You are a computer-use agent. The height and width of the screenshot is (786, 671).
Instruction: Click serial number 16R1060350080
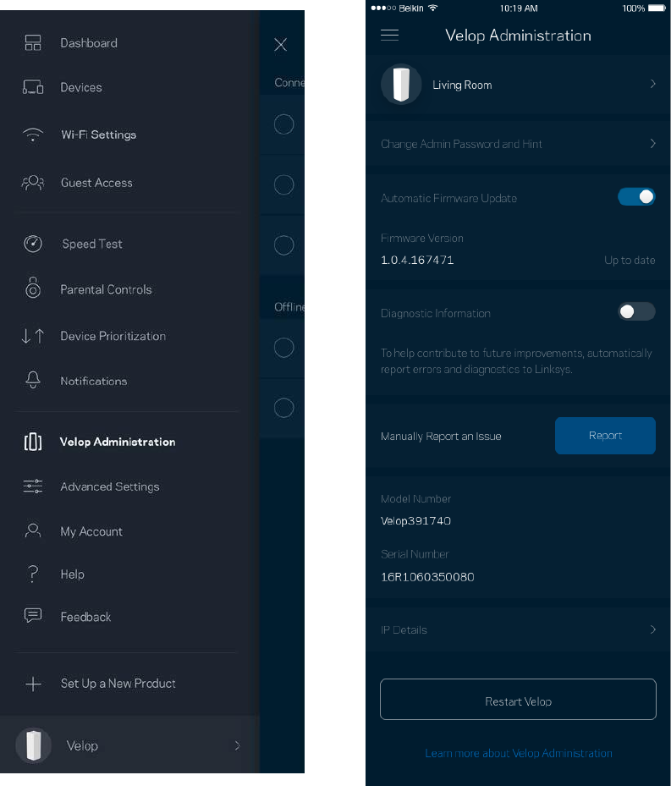click(x=427, y=577)
